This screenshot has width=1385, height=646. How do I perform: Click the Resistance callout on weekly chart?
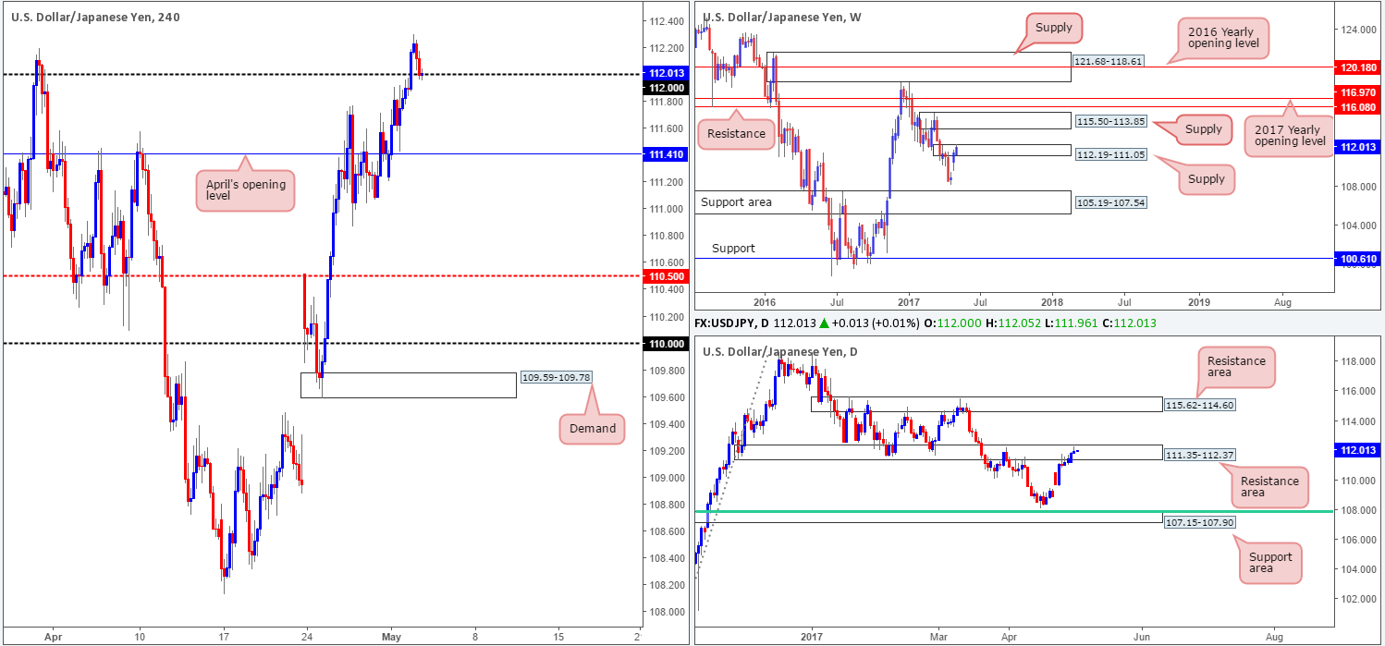point(736,133)
